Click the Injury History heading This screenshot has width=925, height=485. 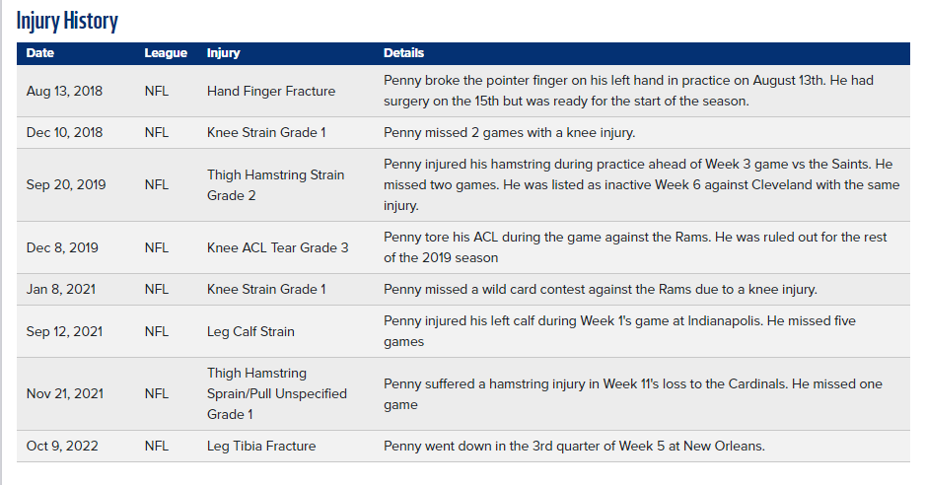pyautogui.click(x=67, y=22)
